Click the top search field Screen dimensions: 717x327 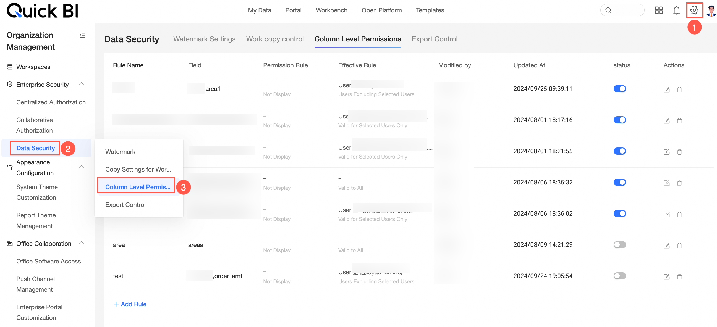pos(622,10)
